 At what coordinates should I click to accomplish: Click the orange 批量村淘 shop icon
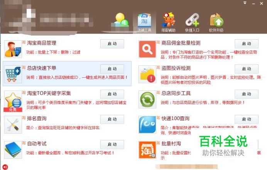(x=147, y=150)
